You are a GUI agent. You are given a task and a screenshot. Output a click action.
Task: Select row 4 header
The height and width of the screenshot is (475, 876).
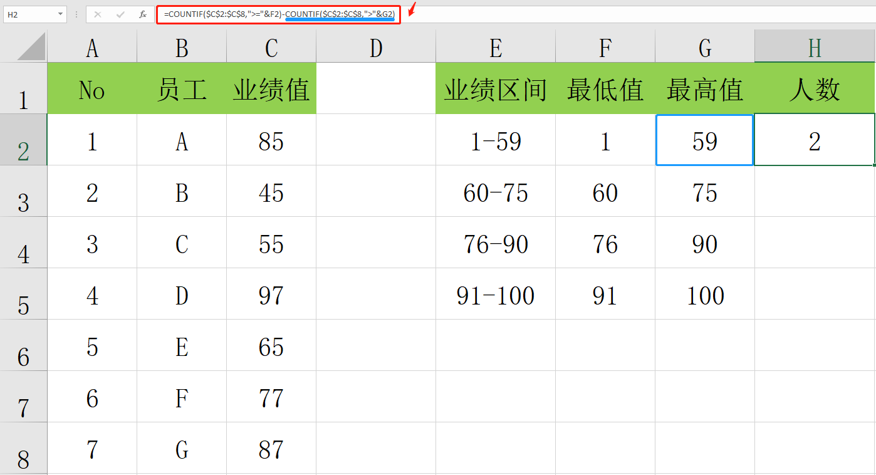pyautogui.click(x=23, y=243)
